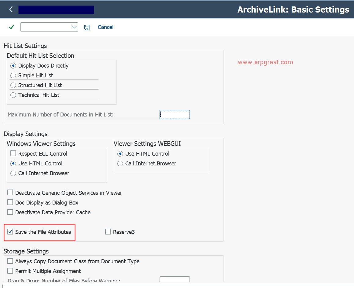Select Call Internet Browser under Windows Viewer
354x288 pixels.
pos(13,173)
